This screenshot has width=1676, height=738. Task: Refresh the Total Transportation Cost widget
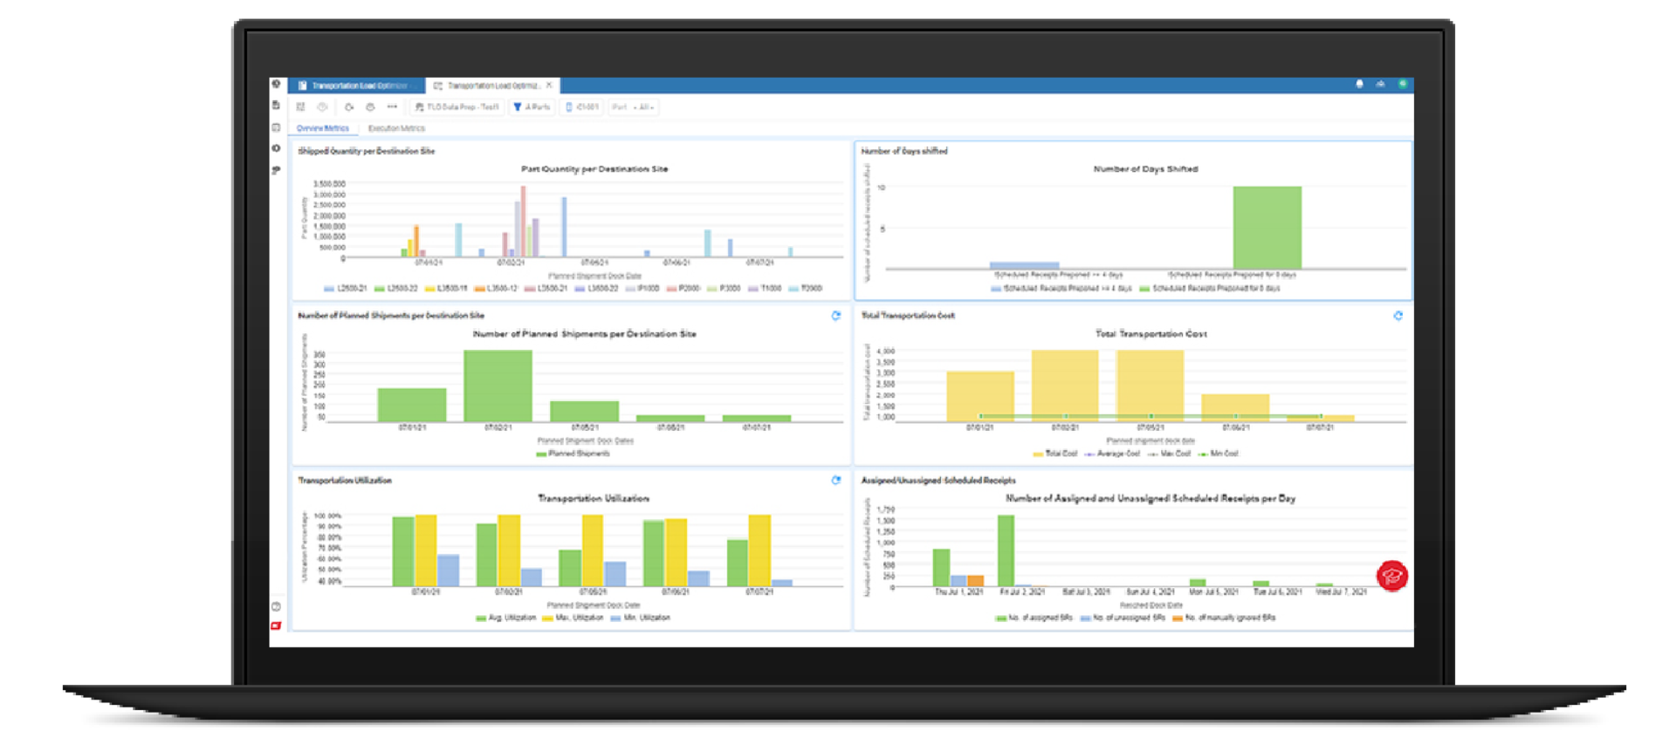coord(1398,316)
